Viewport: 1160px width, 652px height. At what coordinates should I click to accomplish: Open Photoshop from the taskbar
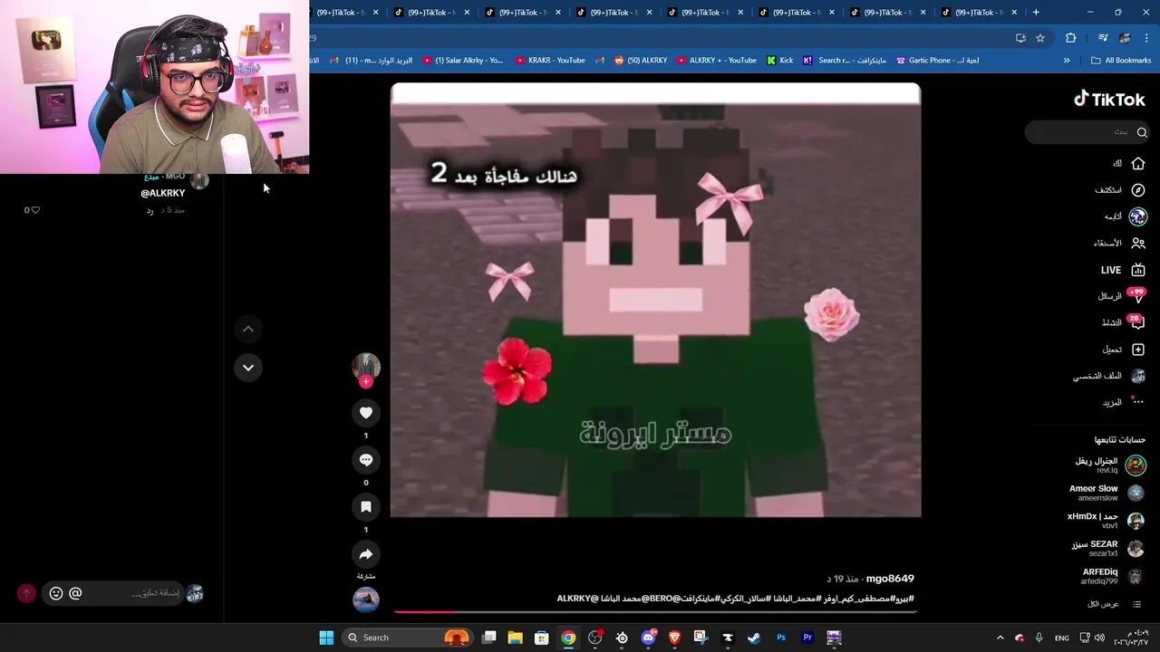click(781, 638)
